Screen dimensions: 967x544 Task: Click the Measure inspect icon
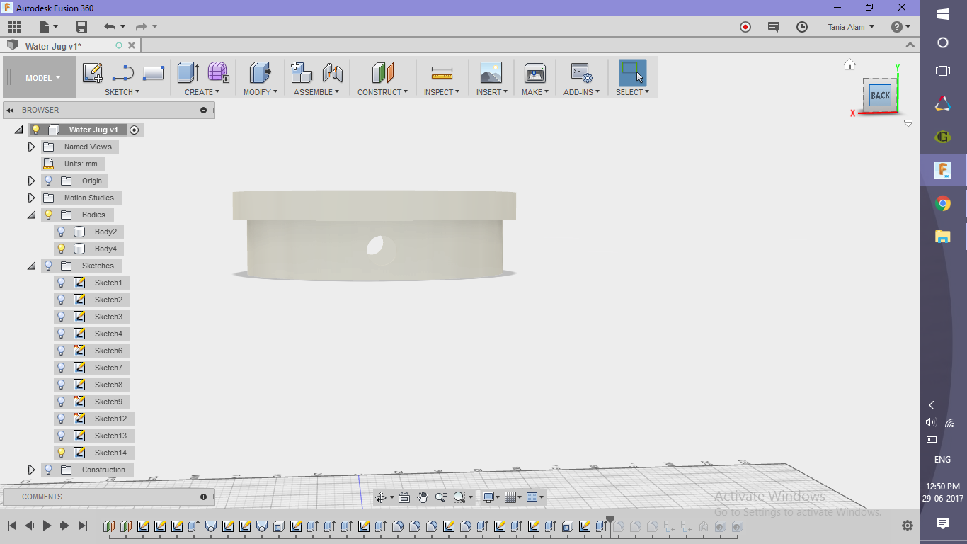click(442, 73)
